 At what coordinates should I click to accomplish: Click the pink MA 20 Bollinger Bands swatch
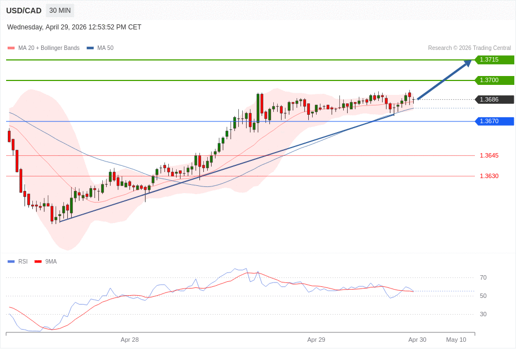(11, 48)
